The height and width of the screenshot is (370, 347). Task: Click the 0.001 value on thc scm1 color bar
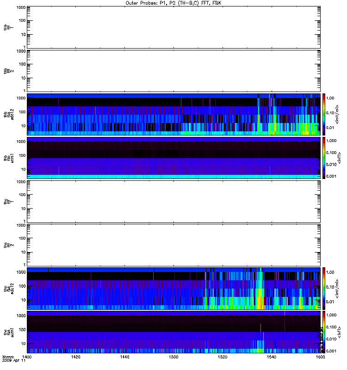pyautogui.click(x=331, y=351)
